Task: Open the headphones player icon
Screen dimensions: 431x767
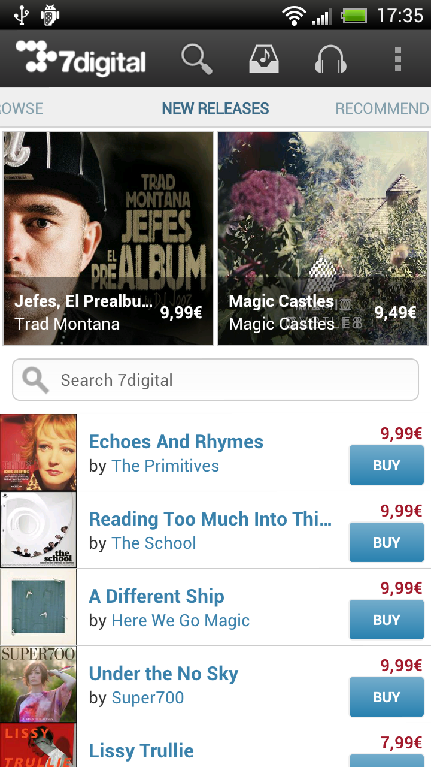Action: (330, 59)
